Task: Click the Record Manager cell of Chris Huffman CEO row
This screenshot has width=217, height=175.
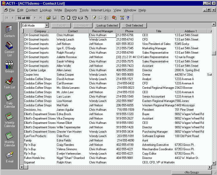Action: click(x=102, y=35)
